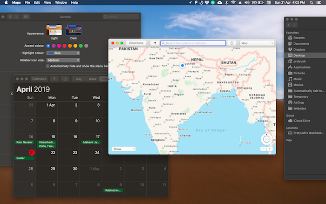The height and width of the screenshot is (204, 326).
Task: Click the current location arrow in Maps
Action: click(x=154, y=43)
